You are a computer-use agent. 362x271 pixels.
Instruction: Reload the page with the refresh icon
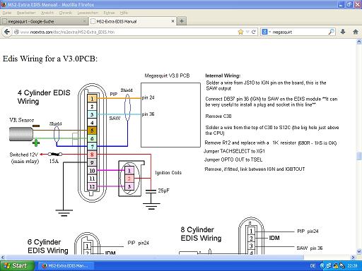254,32
